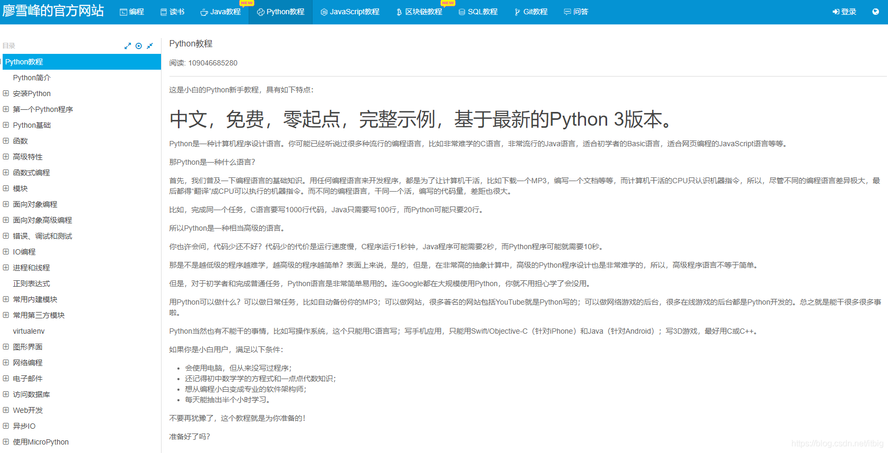Open the Git教程 navigation item
Image resolution: width=888 pixels, height=453 pixels.
tap(531, 12)
